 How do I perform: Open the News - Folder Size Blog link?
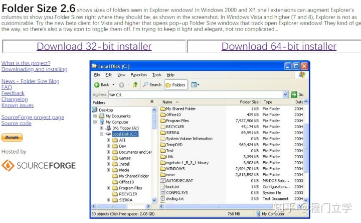[30, 81]
